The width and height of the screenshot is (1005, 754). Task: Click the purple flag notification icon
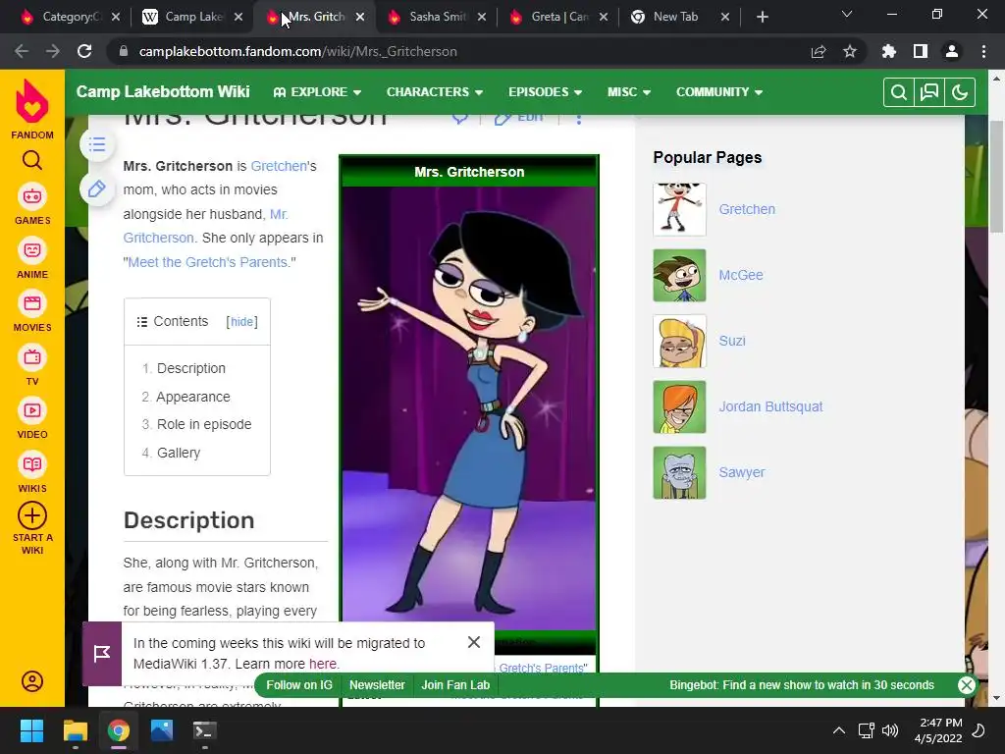[102, 653]
